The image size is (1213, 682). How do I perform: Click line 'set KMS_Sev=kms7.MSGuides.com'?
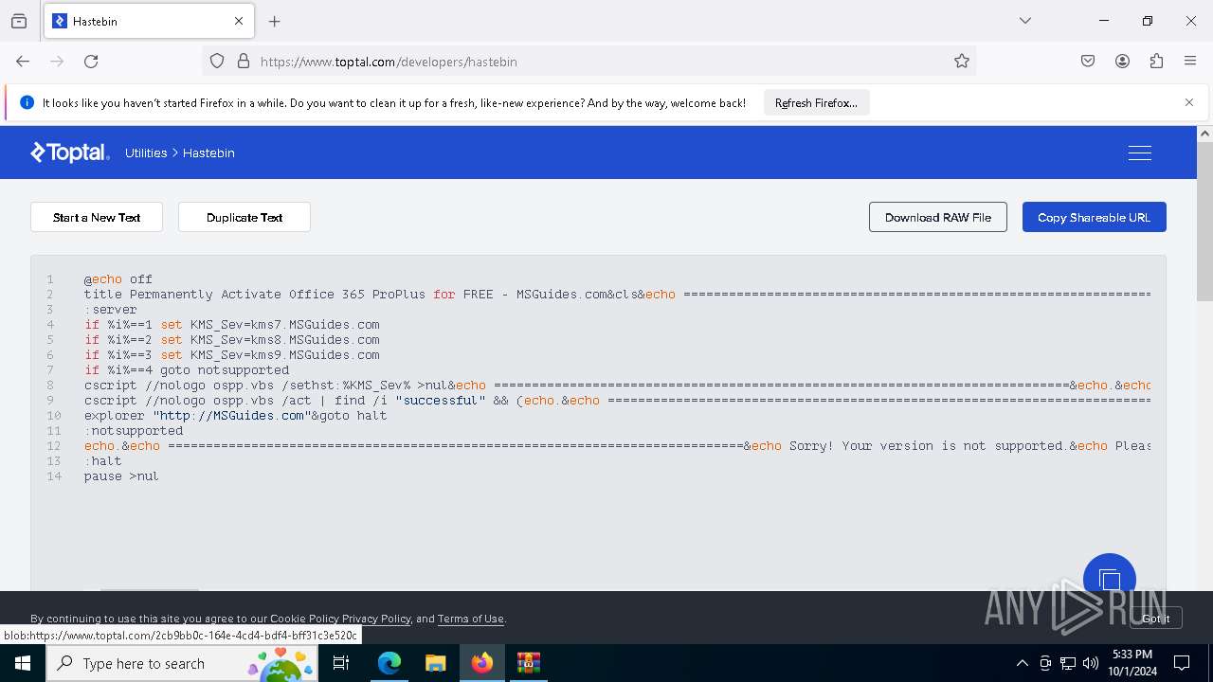tap(232, 325)
